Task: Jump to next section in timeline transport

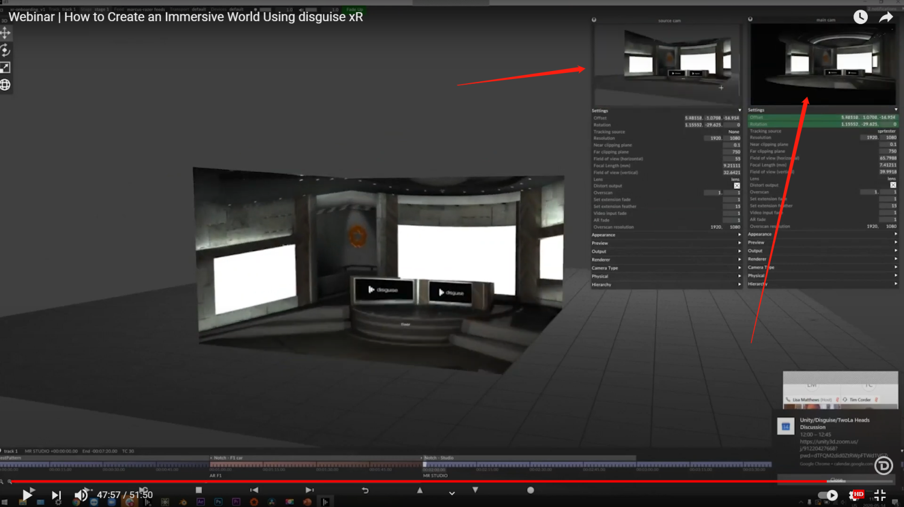Action: [x=309, y=490]
